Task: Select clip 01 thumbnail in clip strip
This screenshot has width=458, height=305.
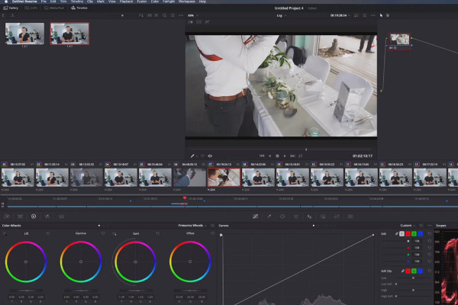Action: tap(18, 177)
